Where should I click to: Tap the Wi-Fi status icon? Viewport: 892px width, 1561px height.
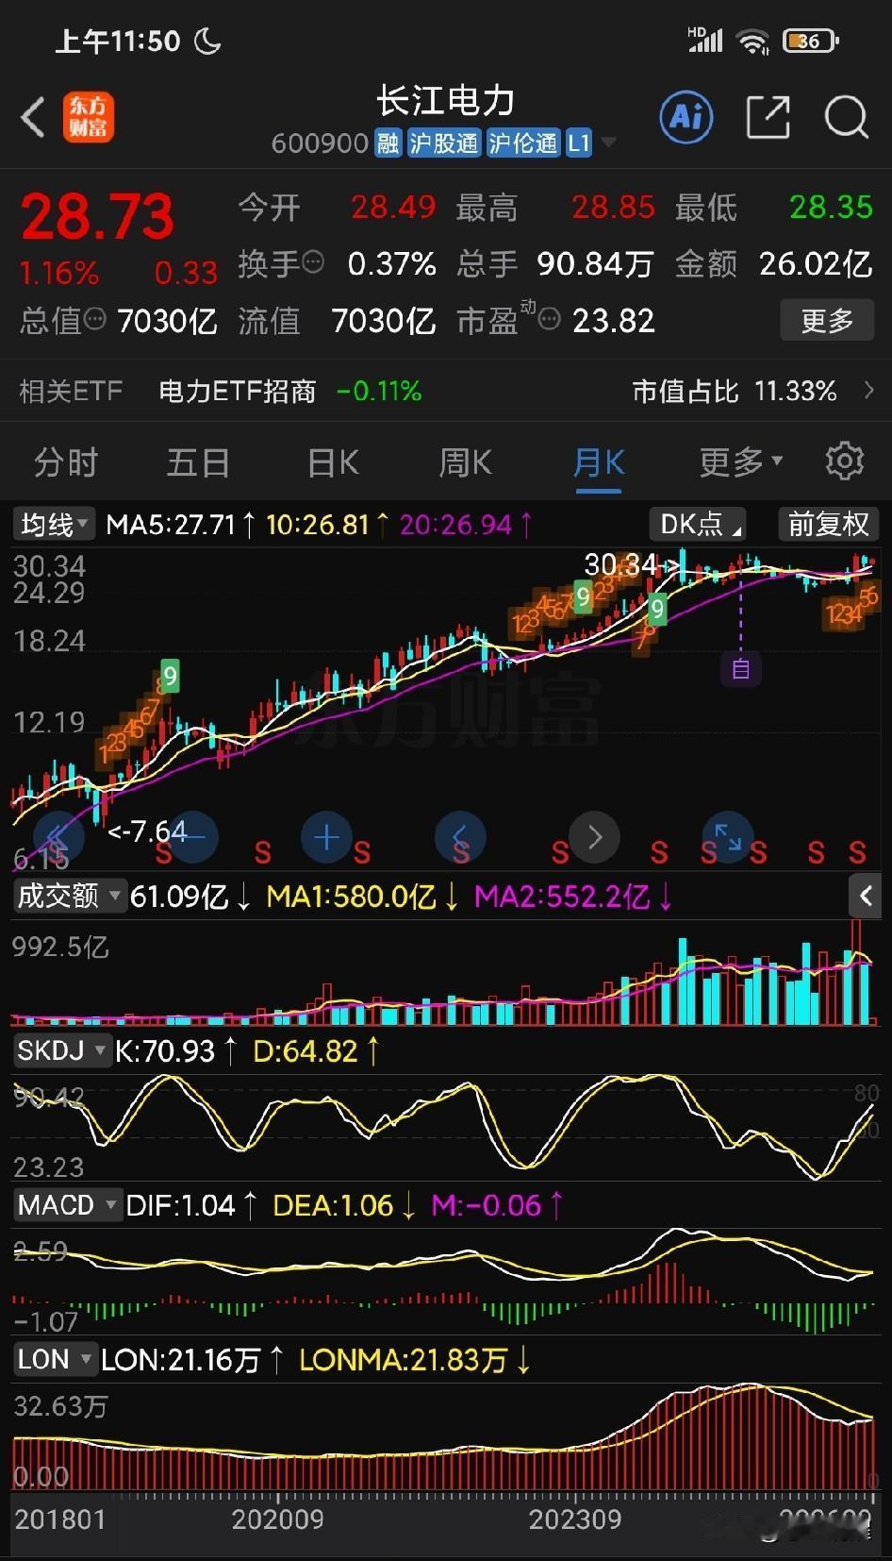752,41
